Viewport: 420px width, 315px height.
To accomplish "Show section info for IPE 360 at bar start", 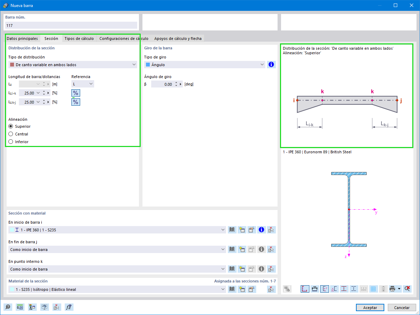I will tap(261, 230).
